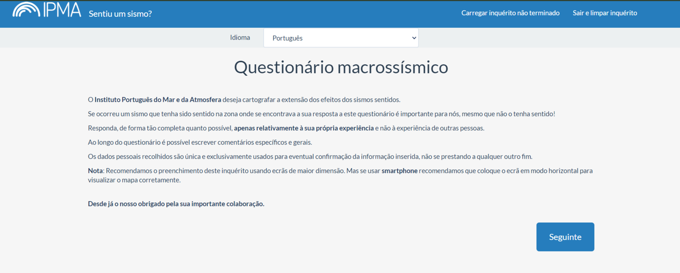Click the bold 'Nota' word
The height and width of the screenshot is (273, 680).
[x=95, y=171]
